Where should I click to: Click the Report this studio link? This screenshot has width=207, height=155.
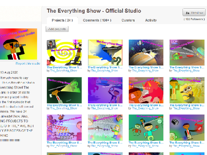(x=28, y=63)
